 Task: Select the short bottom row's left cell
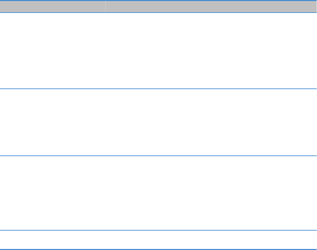tap(53, 240)
